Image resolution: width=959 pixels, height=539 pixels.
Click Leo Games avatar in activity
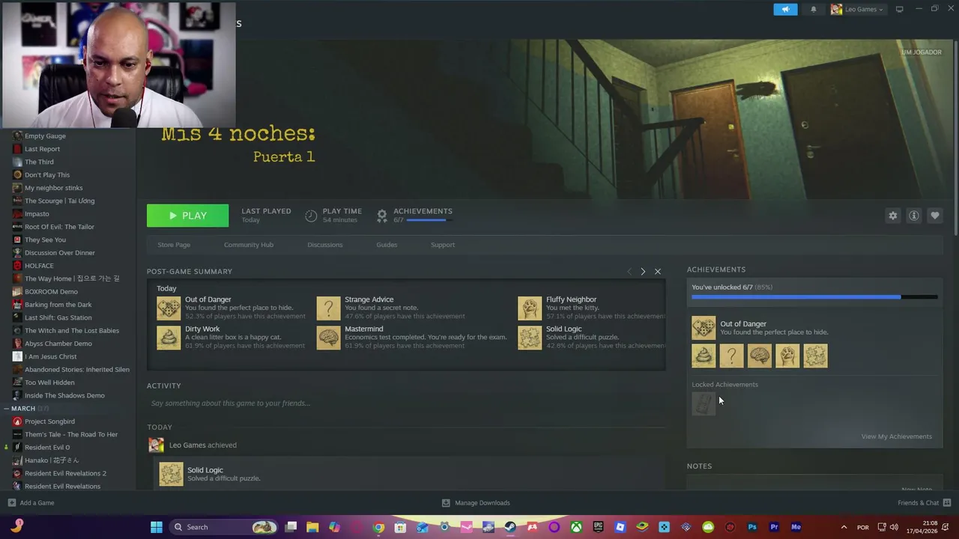(x=156, y=445)
